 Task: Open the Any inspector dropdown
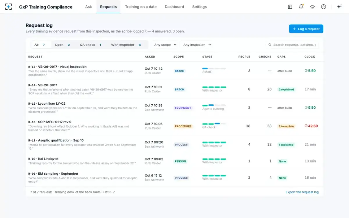click(x=197, y=45)
